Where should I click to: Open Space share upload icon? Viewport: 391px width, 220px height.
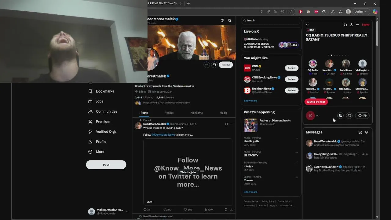(351, 25)
